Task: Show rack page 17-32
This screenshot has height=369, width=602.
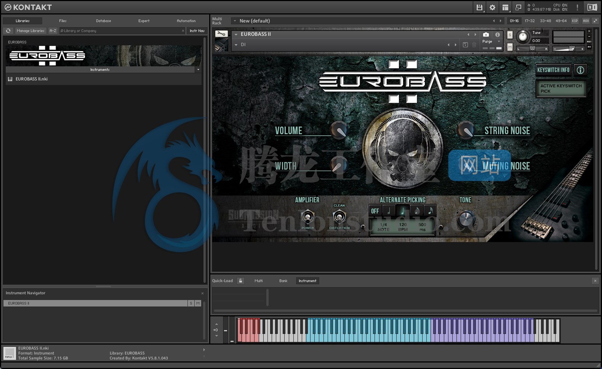Action: coord(530,21)
